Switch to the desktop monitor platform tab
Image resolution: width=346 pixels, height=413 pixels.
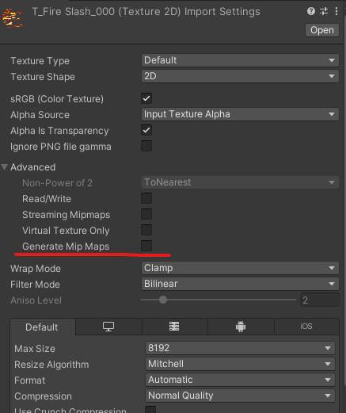[x=108, y=327]
